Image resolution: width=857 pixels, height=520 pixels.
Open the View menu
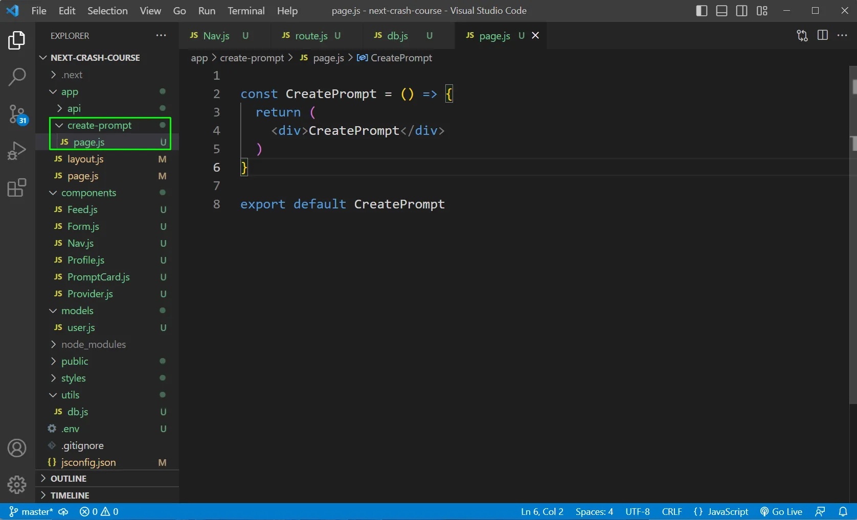150,11
